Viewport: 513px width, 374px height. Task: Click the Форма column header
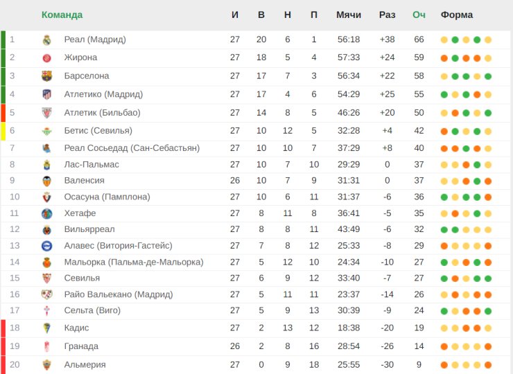click(x=456, y=15)
